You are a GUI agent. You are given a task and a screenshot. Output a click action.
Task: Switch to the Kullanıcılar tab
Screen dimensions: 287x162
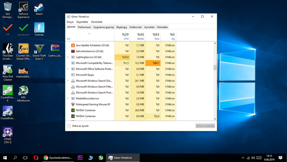(x=136, y=27)
